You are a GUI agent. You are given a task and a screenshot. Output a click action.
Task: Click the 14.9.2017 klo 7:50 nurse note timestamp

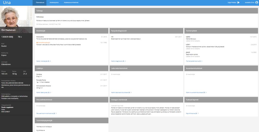[x=117, y=106]
